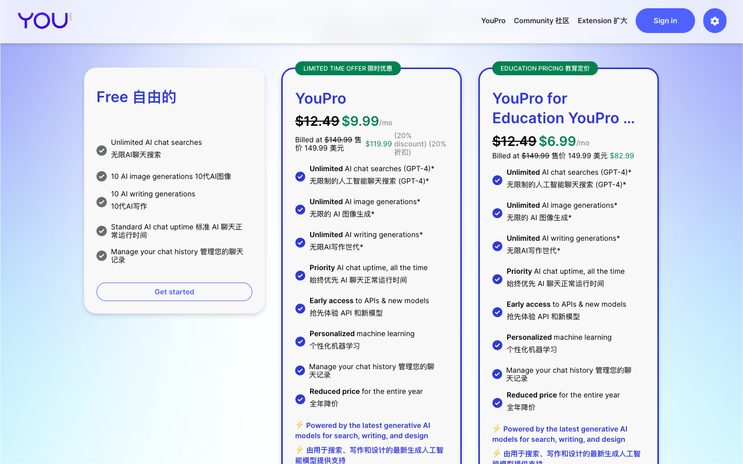Click Get started on the Free plan
Image resolution: width=743 pixels, height=464 pixels.
pyautogui.click(x=174, y=292)
